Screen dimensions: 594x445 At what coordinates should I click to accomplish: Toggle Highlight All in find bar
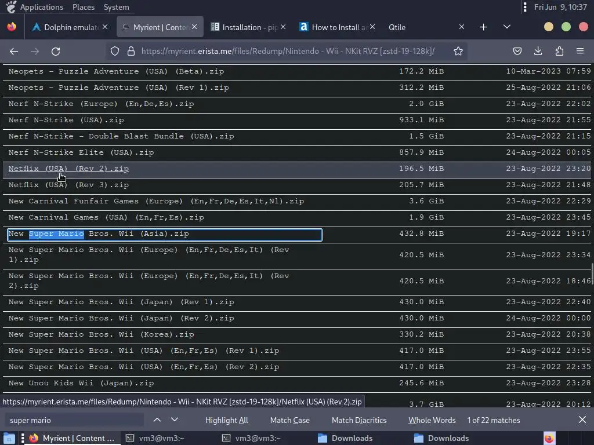[x=227, y=420]
